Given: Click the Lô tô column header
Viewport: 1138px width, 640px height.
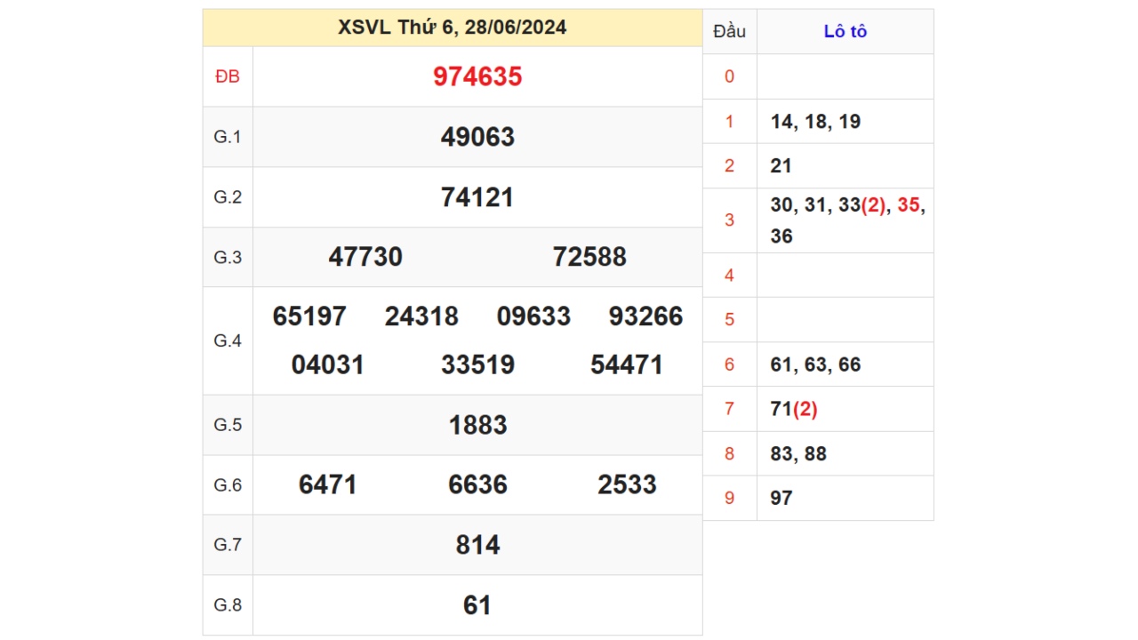Looking at the screenshot, I should [x=845, y=32].
